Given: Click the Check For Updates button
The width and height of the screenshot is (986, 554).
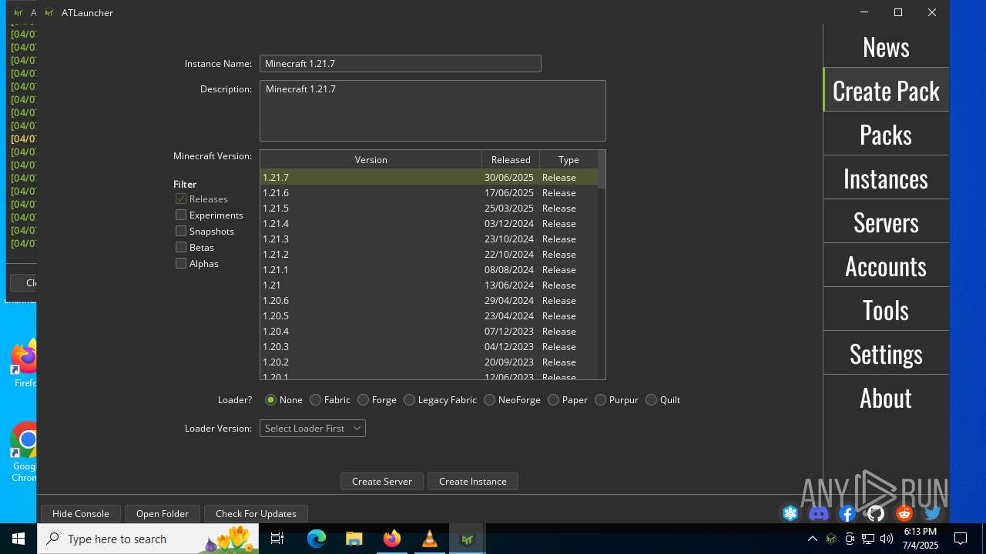Looking at the screenshot, I should (256, 513).
